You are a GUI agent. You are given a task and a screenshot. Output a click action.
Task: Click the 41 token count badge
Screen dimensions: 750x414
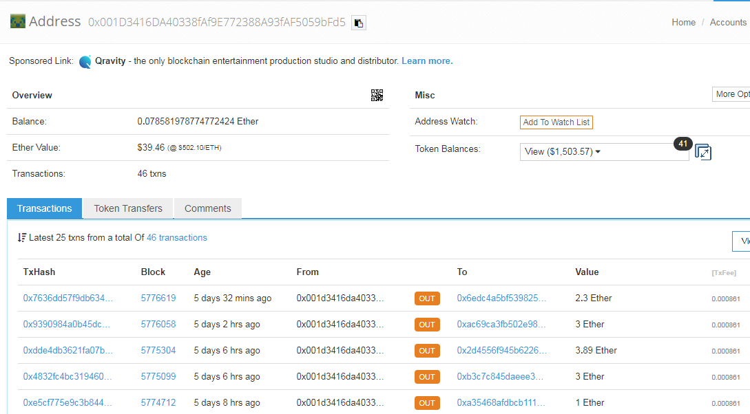pyautogui.click(x=683, y=144)
